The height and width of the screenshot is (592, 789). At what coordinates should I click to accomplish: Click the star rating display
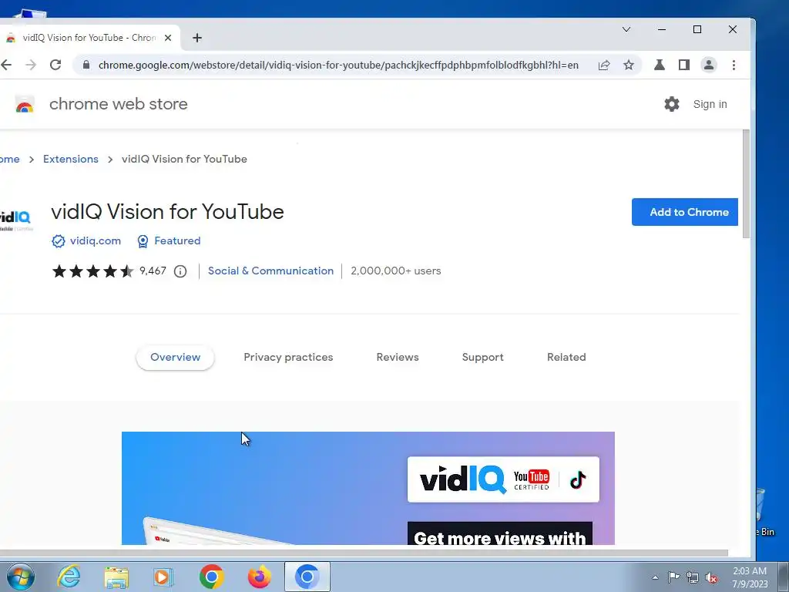[93, 271]
